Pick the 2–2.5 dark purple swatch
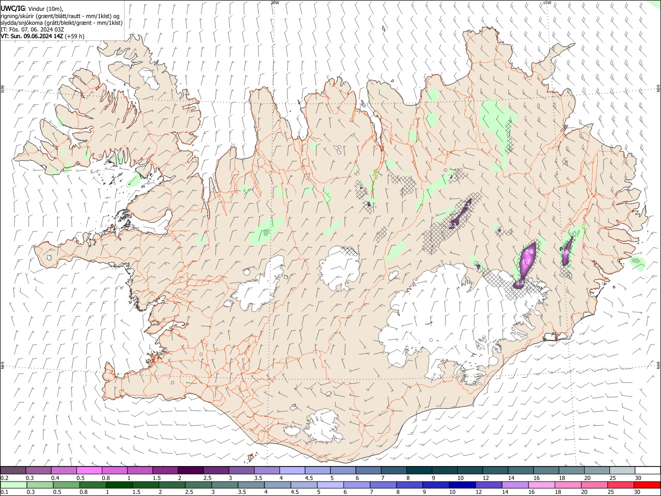 pos(190,470)
